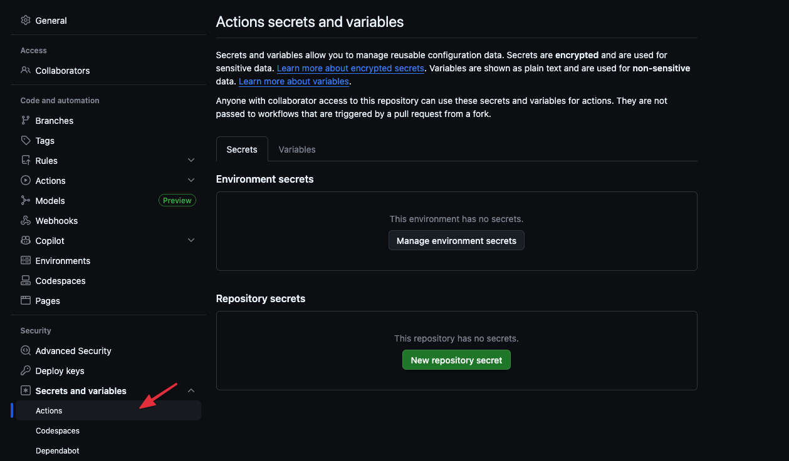The width and height of the screenshot is (789, 461).
Task: Click the Environments server icon
Action: click(26, 261)
